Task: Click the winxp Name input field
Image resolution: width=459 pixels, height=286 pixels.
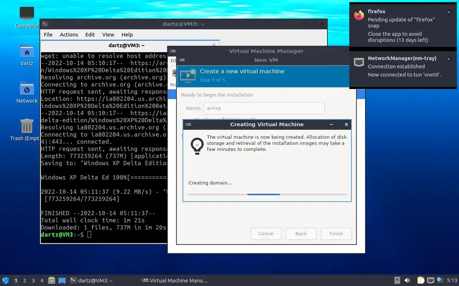Action: coord(264,108)
